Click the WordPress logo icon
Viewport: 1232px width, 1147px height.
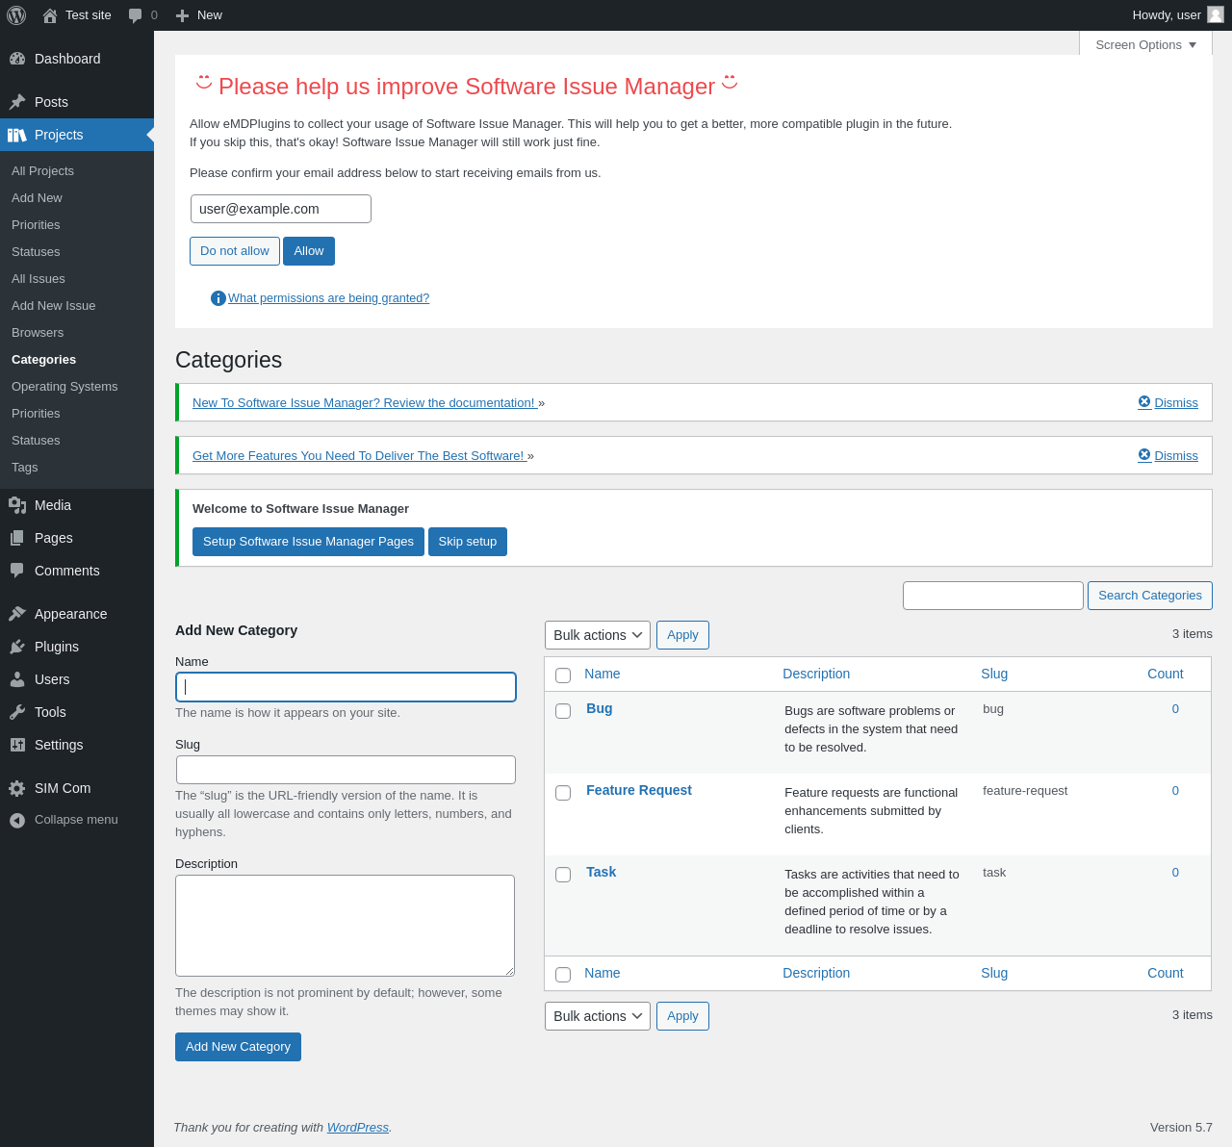coord(16,15)
